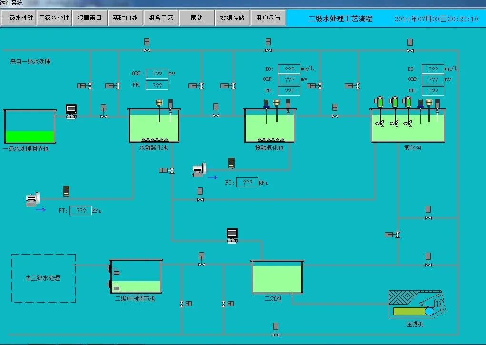Open the 报警窗口 alarm window

pyautogui.click(x=90, y=18)
